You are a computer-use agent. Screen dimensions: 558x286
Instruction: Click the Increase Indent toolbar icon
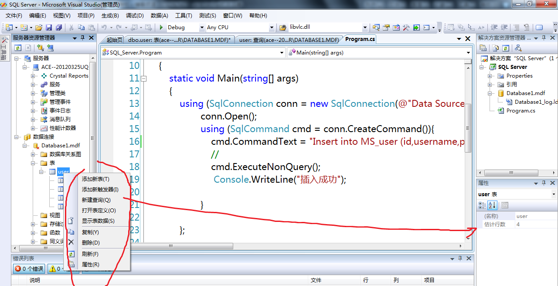point(504,27)
